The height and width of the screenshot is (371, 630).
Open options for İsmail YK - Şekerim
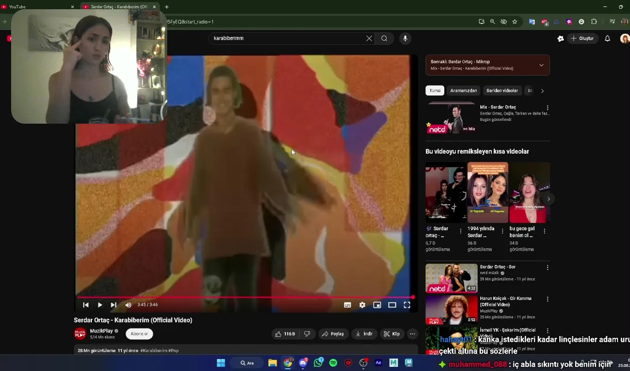(x=547, y=330)
